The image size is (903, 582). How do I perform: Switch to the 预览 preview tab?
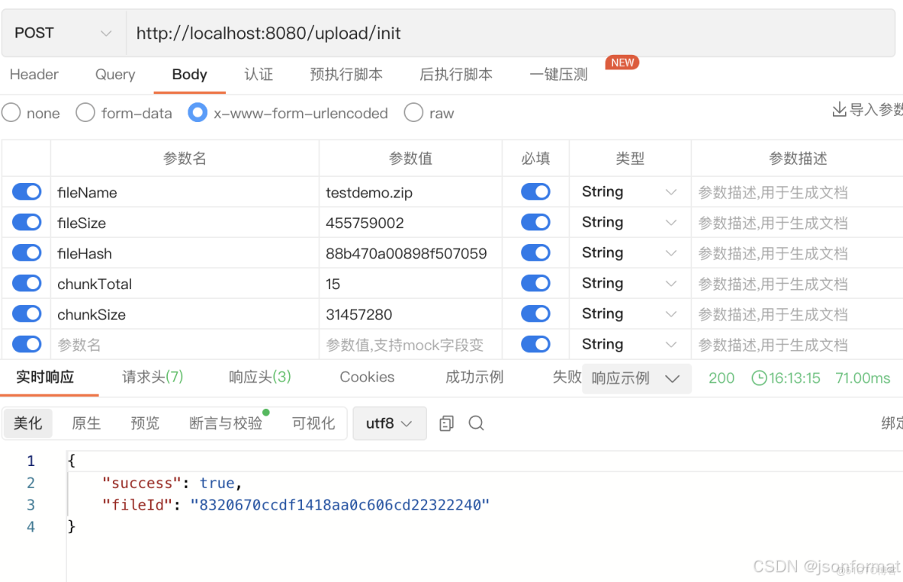pyautogui.click(x=145, y=423)
